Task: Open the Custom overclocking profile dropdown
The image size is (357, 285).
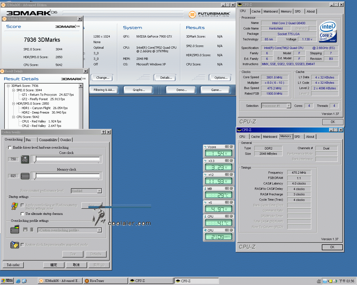Action: (x=100, y=230)
